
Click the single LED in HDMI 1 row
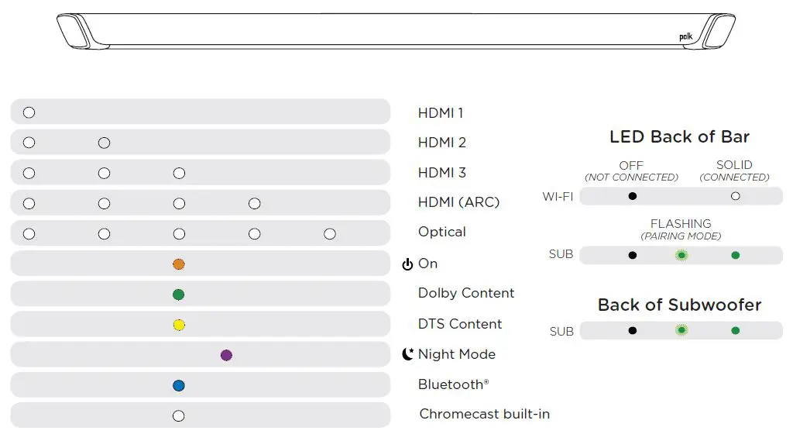click(29, 112)
